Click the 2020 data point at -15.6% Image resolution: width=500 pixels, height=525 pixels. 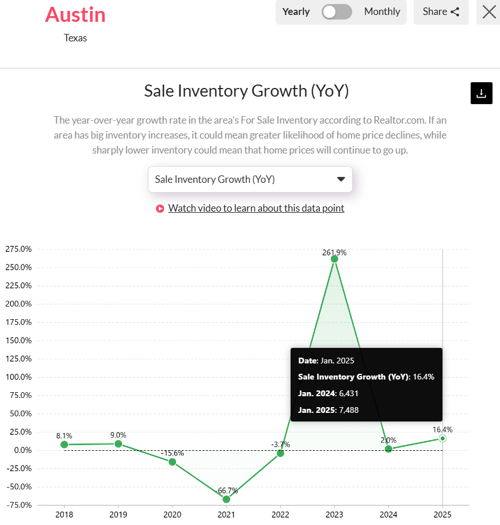[x=172, y=461]
